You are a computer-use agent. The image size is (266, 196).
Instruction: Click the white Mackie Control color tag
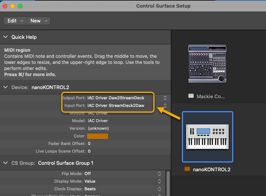191,96
